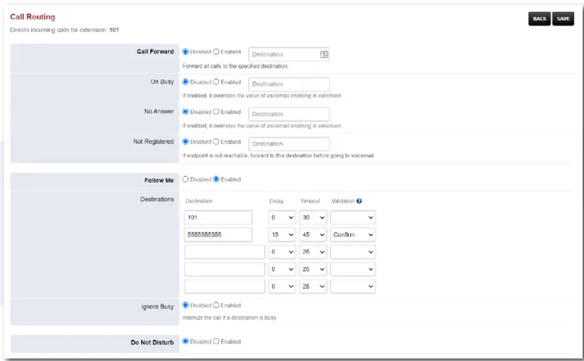Enable the Ignore Busy option
Screen dimensions: 584x361
216,305
